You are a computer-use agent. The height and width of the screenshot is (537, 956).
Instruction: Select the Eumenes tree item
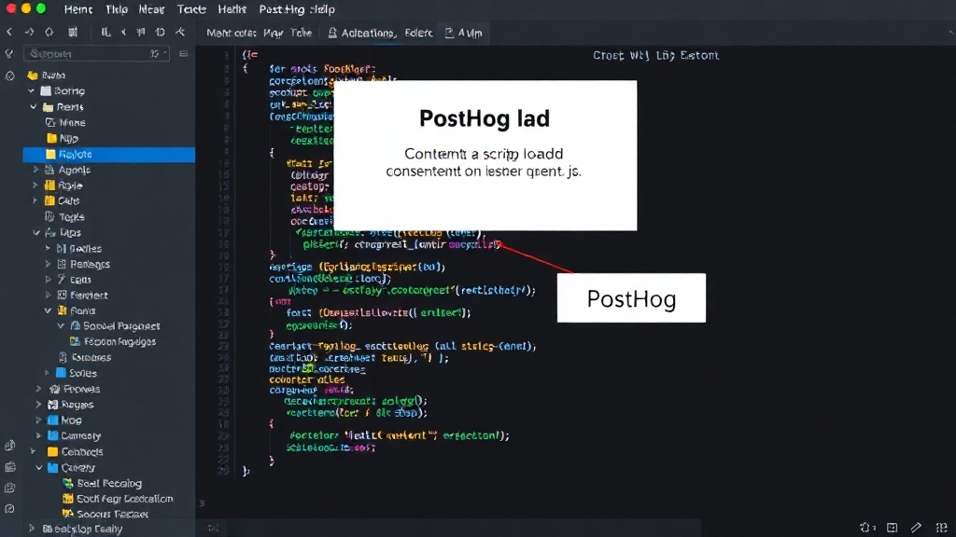pos(91,357)
